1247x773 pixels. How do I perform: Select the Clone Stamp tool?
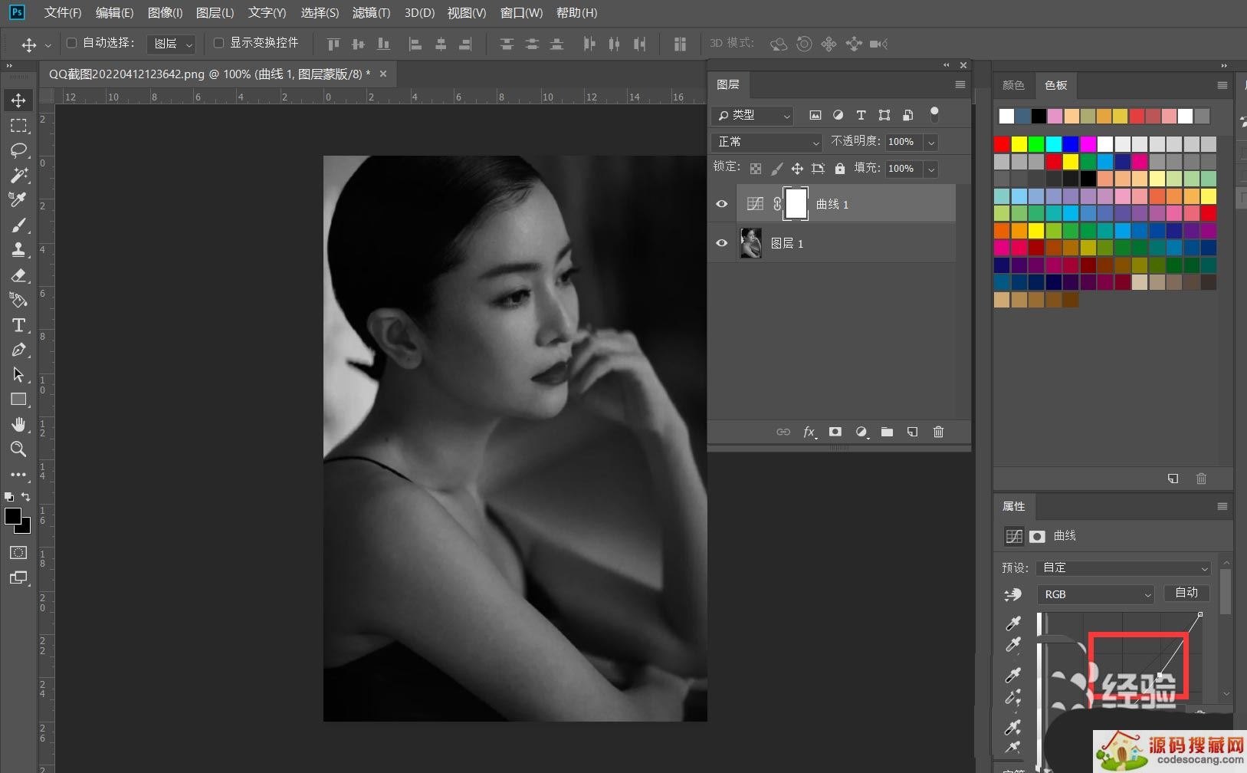pos(19,249)
